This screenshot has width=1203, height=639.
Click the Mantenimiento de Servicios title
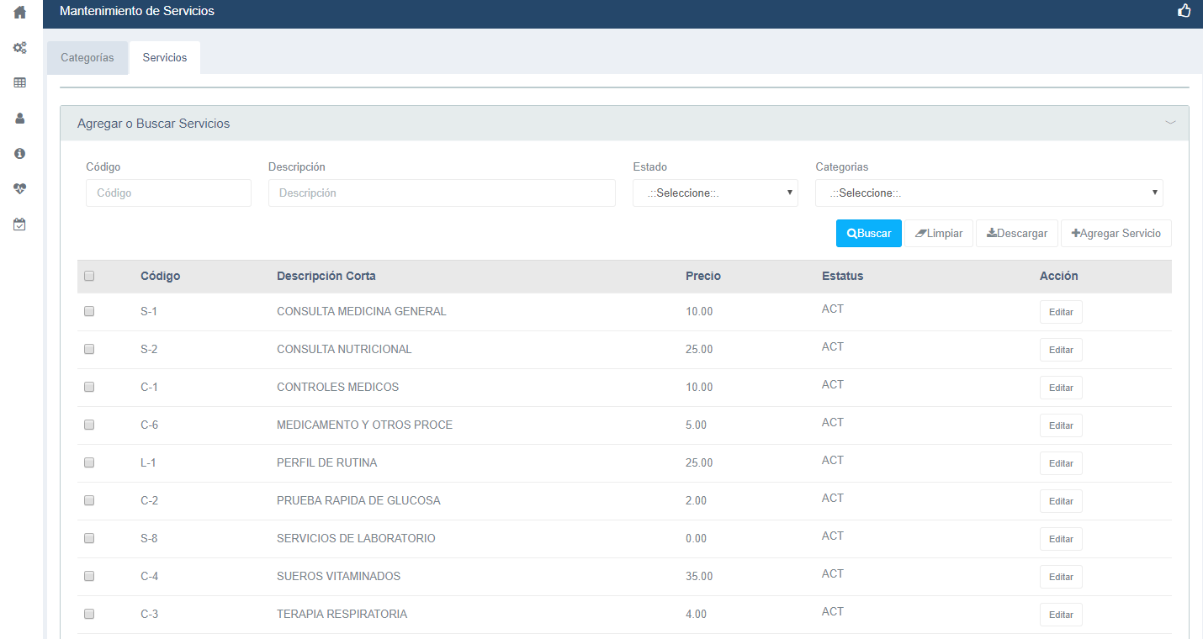coord(137,11)
